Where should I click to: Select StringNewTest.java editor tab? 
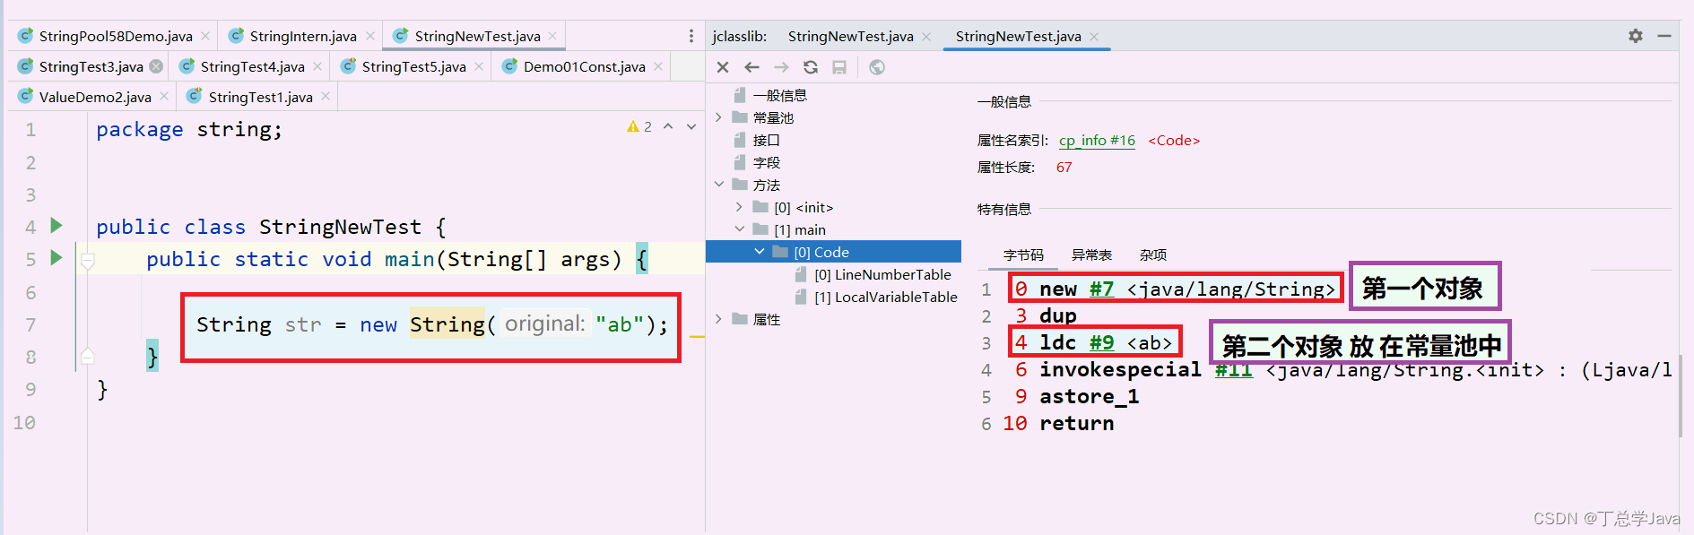click(476, 36)
